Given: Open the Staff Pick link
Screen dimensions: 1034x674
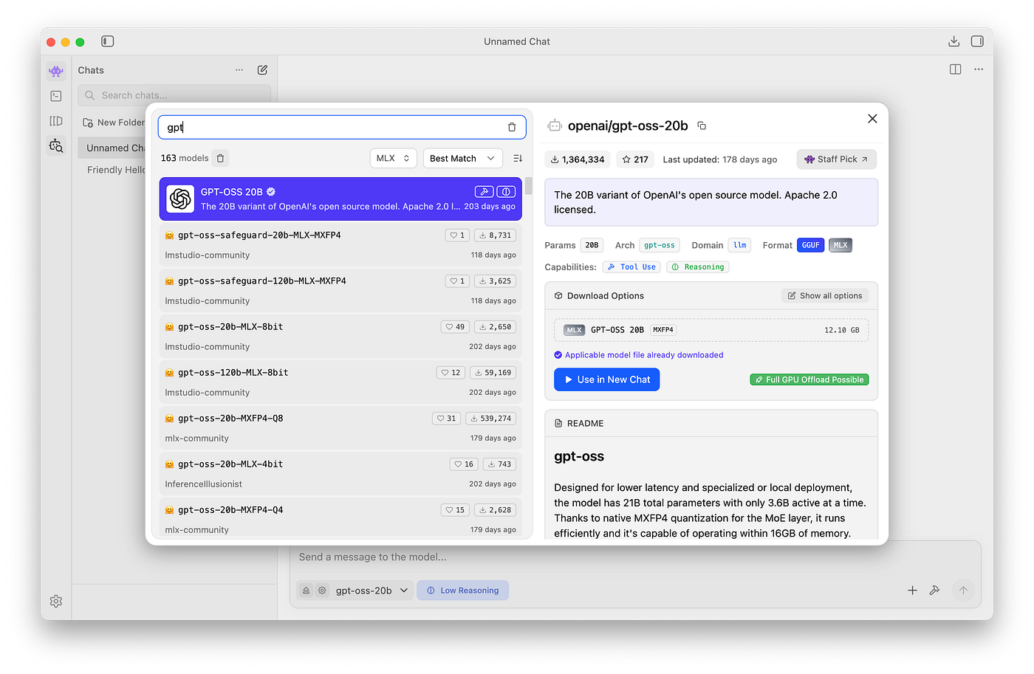Looking at the screenshot, I should point(836,159).
